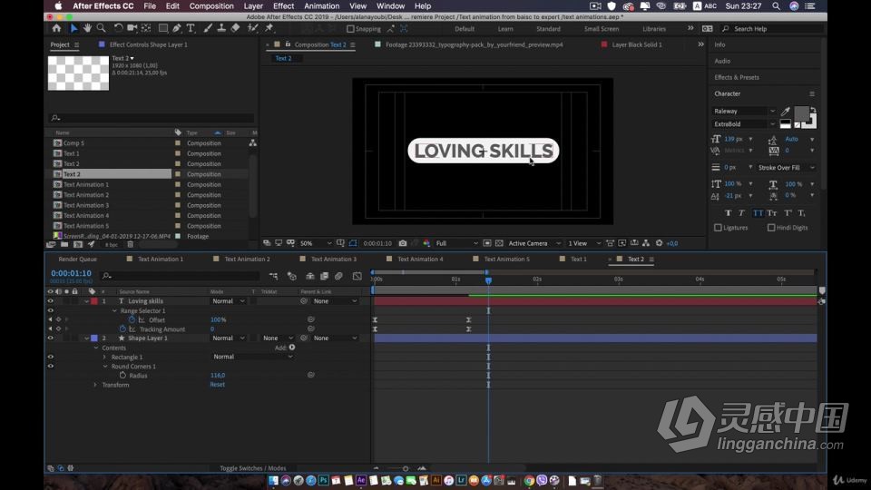Select the Horizontal Type tool

191,28
